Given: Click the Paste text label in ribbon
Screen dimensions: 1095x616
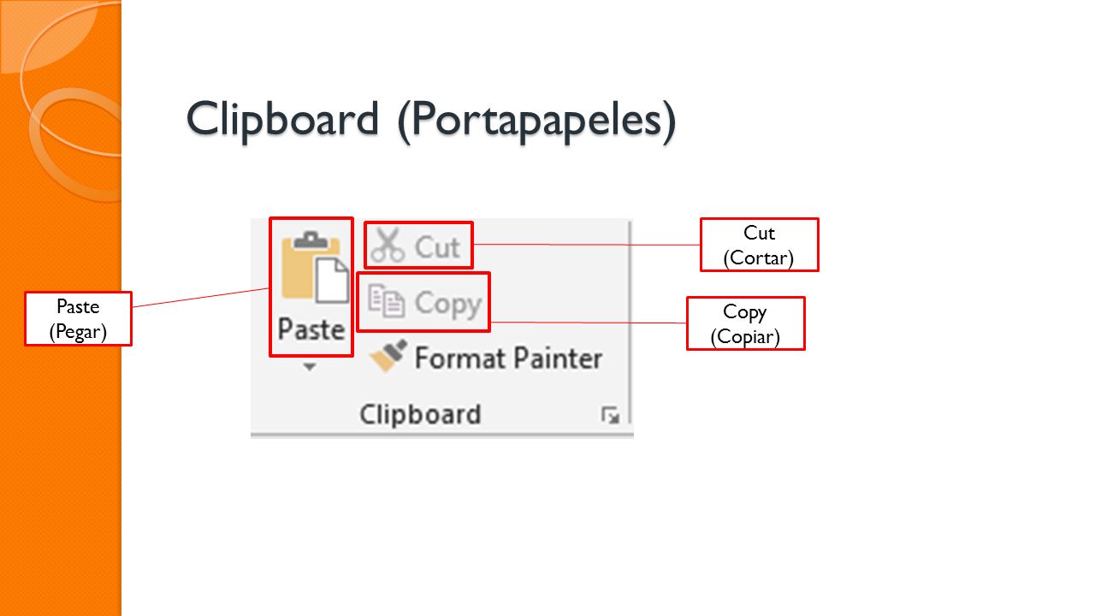Looking at the screenshot, I should click(311, 330).
